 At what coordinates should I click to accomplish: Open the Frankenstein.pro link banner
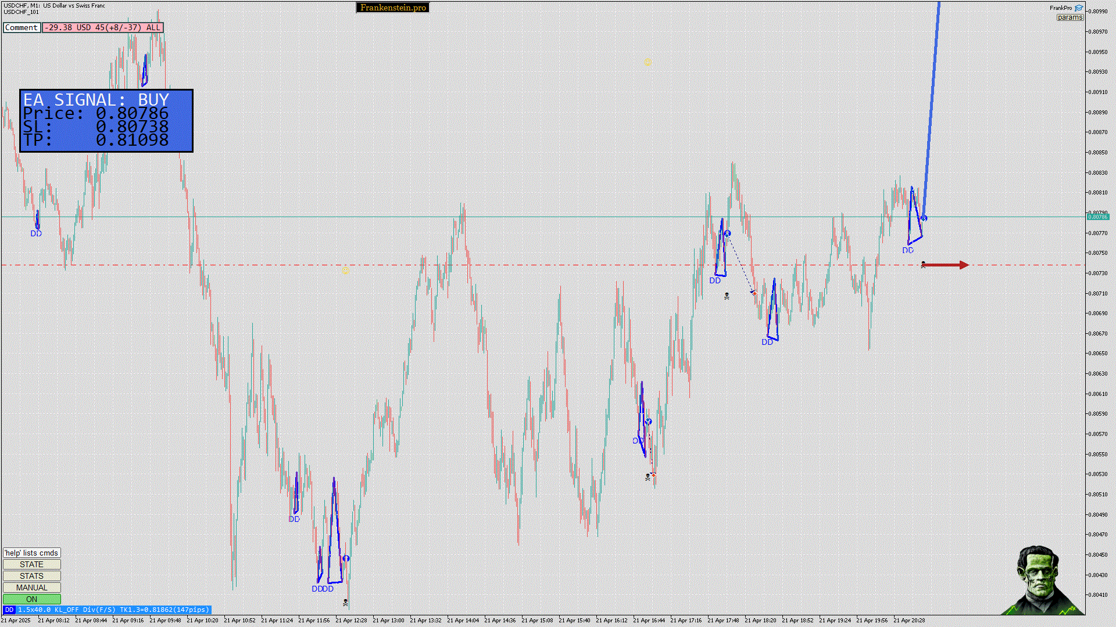click(392, 8)
